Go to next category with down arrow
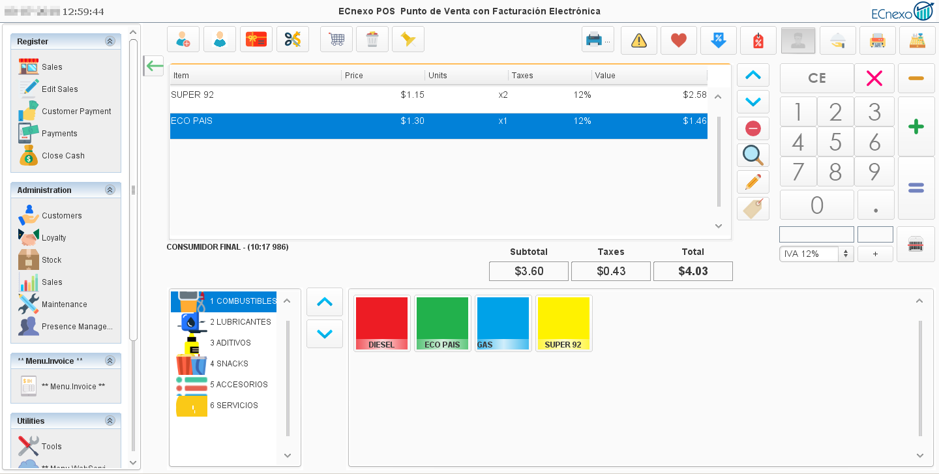This screenshot has width=939, height=474. (x=324, y=334)
